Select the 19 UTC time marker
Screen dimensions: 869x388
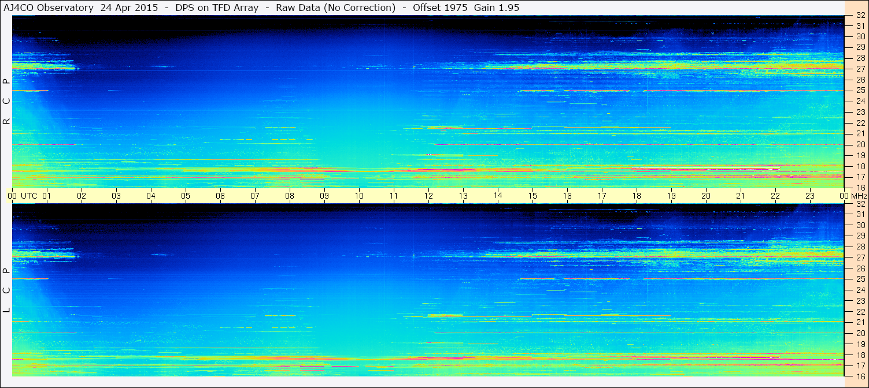(671, 196)
